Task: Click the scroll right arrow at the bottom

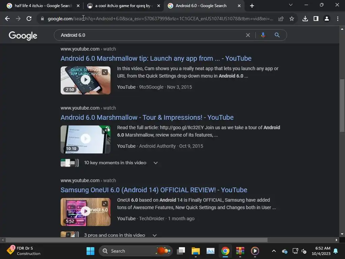Action: [337, 240]
